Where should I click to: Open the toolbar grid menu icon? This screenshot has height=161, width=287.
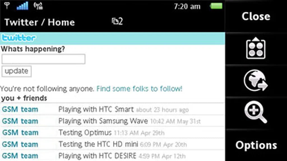click(x=256, y=49)
